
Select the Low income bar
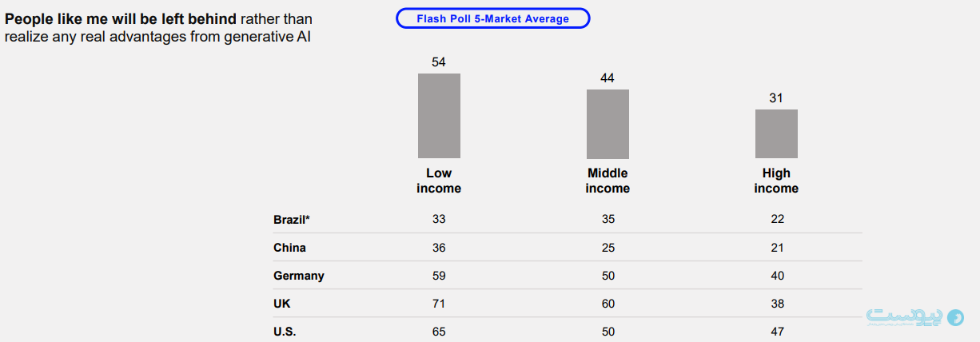(439, 116)
